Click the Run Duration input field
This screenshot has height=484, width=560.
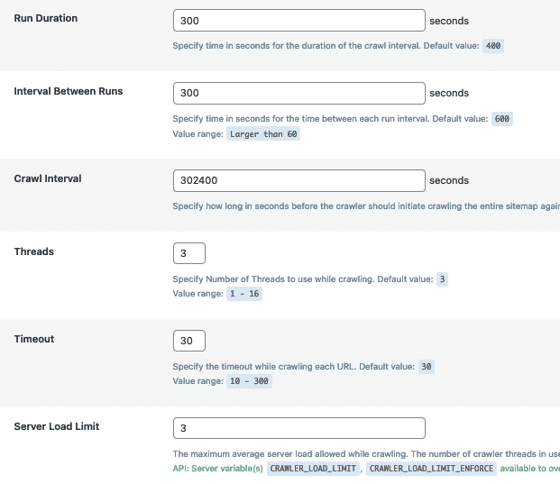[x=298, y=20]
